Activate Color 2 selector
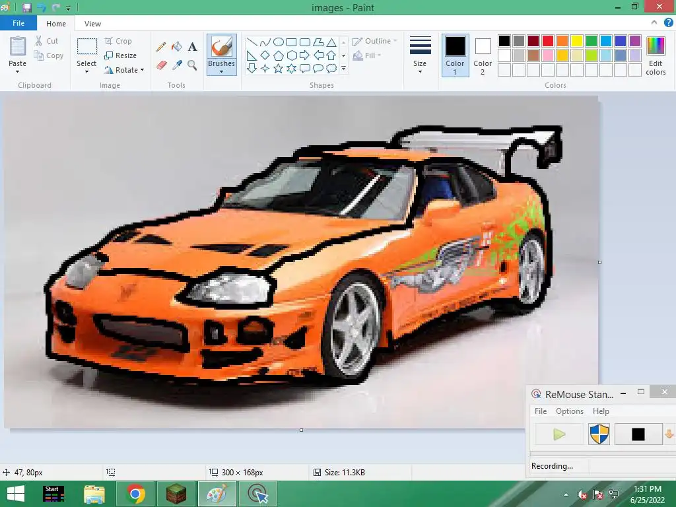 pyautogui.click(x=483, y=55)
